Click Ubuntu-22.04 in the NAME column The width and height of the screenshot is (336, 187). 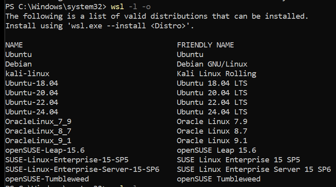coord(32,102)
